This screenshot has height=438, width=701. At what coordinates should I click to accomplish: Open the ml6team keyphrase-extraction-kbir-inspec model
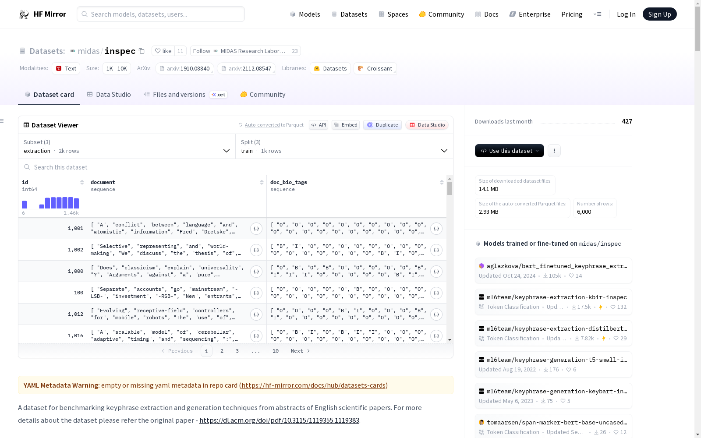[553, 302]
